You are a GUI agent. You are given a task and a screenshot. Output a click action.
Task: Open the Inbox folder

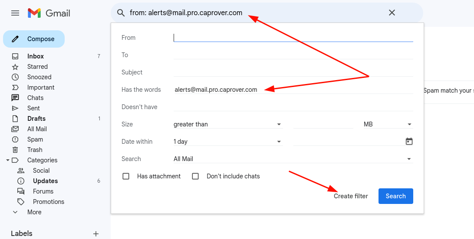(36, 56)
